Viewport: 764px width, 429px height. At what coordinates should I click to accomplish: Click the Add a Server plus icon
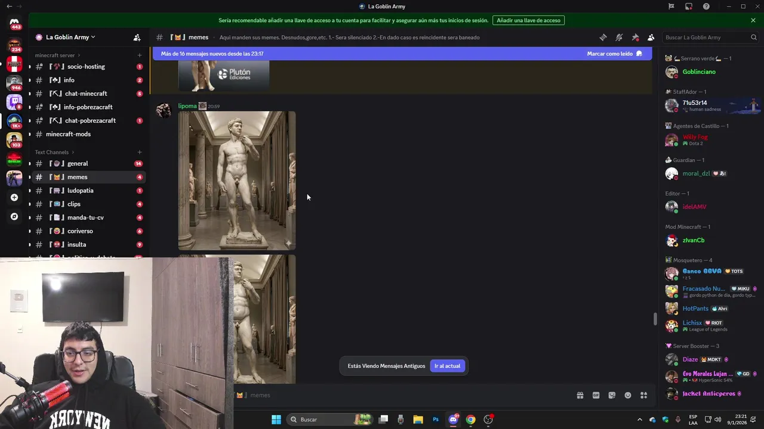14,197
